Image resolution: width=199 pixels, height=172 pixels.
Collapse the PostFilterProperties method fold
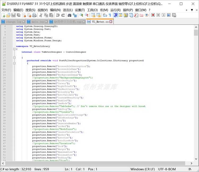tap(14, 63)
